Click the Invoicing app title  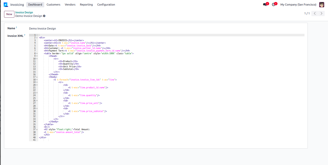pos(17,5)
